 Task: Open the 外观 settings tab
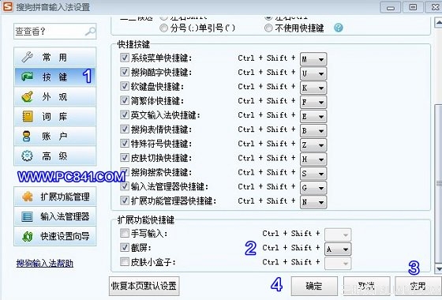click(55, 96)
